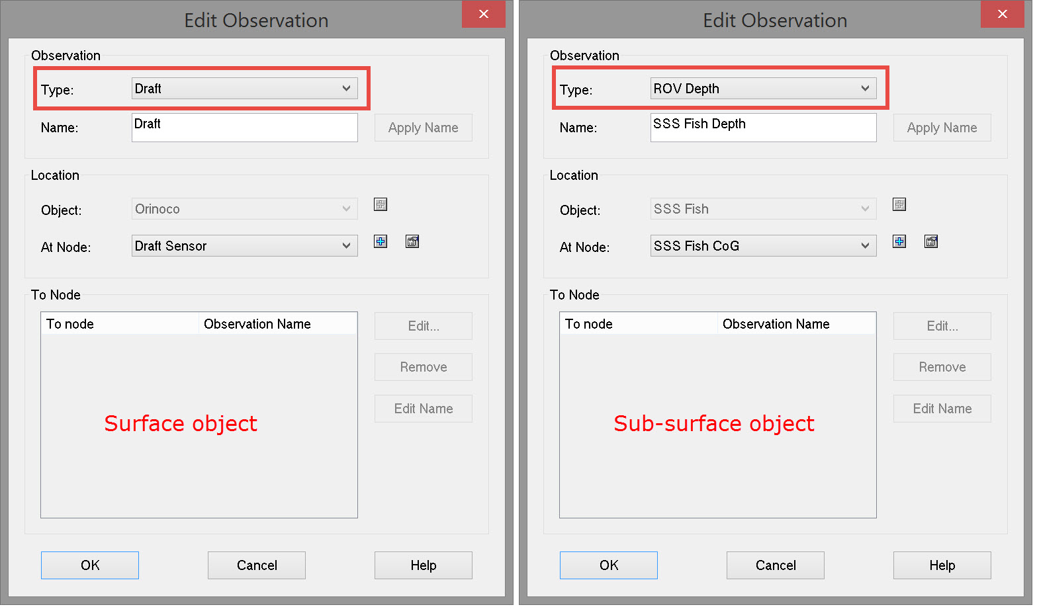Click the Observation Name column header on left

[x=277, y=324]
